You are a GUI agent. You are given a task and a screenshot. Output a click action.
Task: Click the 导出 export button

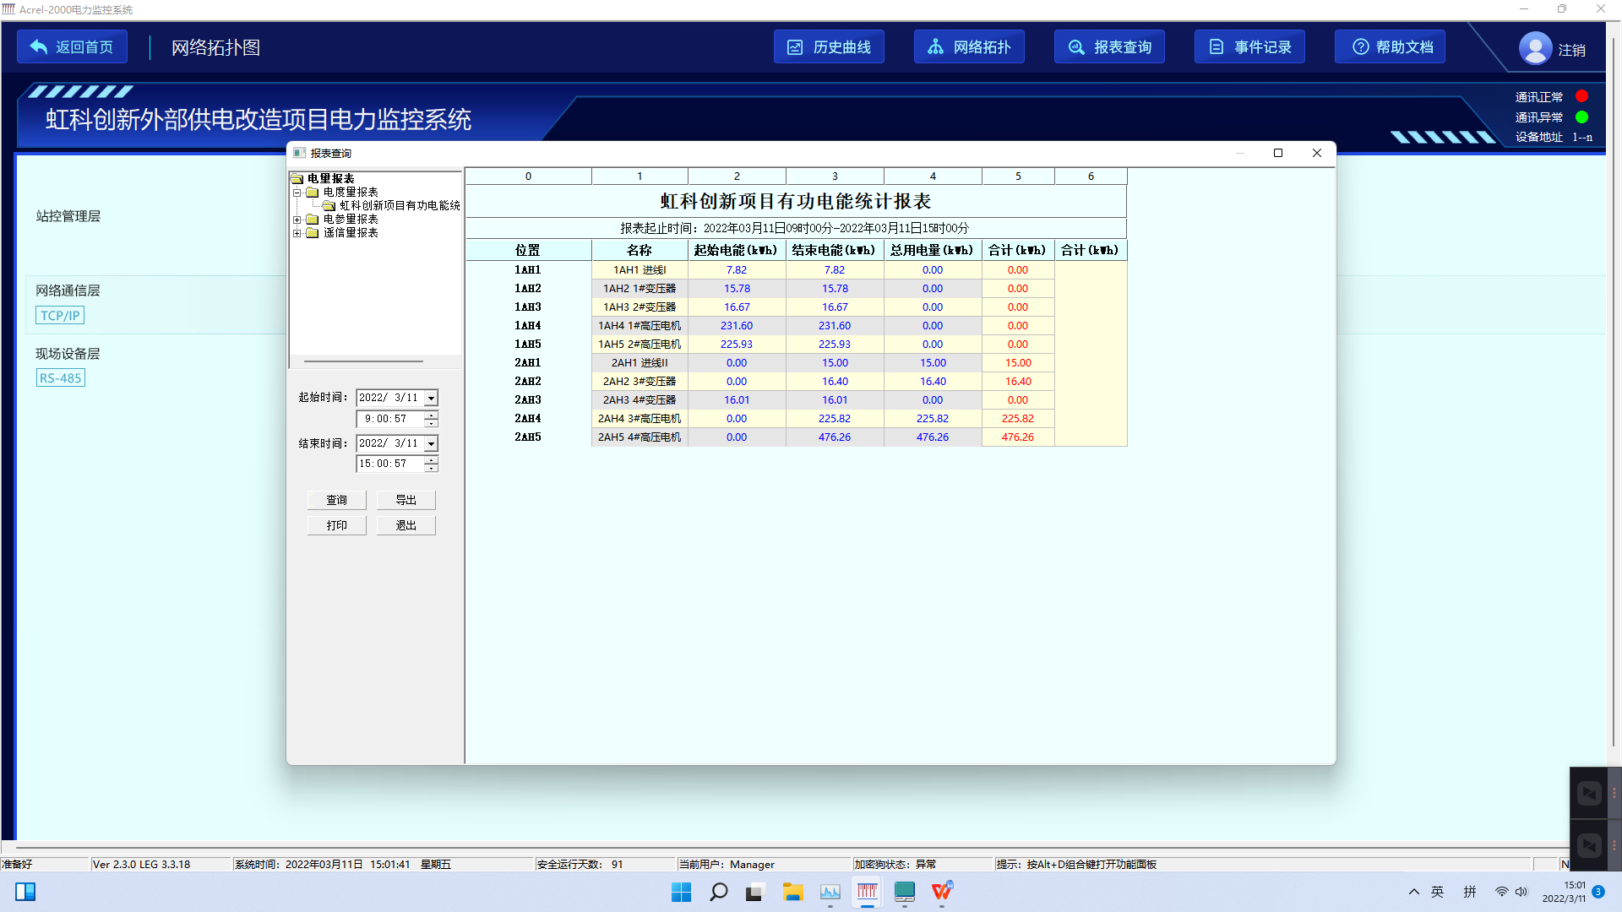coord(405,500)
